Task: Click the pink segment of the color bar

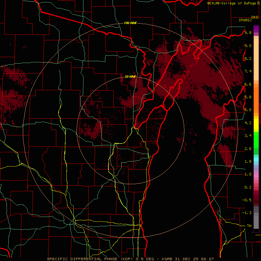Action: pyautogui.click(x=256, y=176)
